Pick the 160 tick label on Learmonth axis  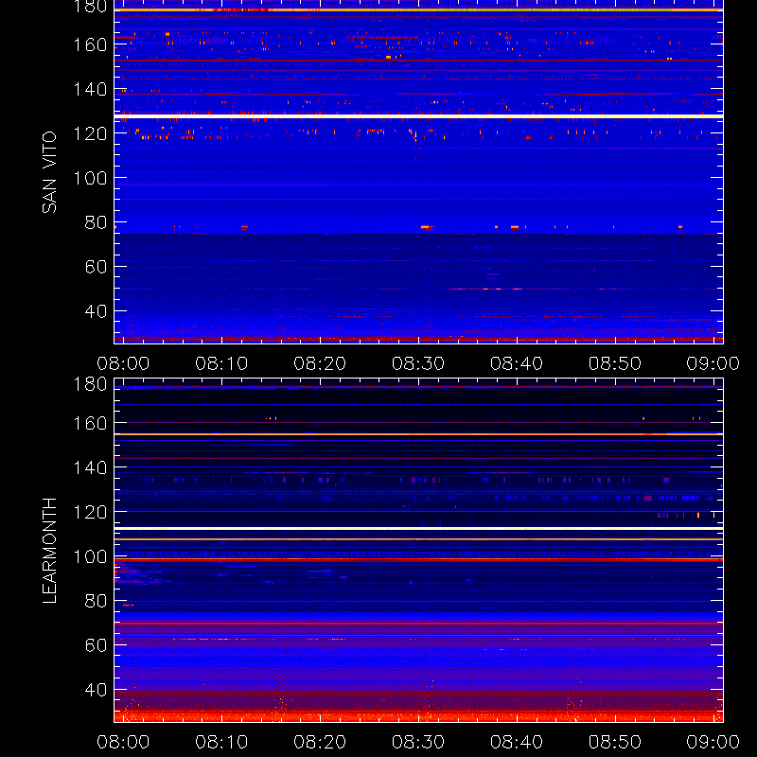90,423
